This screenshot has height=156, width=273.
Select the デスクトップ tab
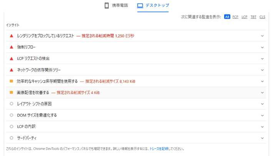tap(153, 6)
